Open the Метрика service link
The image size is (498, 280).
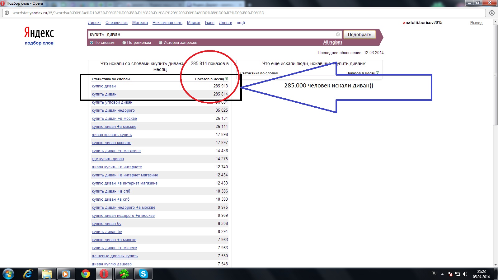click(140, 23)
